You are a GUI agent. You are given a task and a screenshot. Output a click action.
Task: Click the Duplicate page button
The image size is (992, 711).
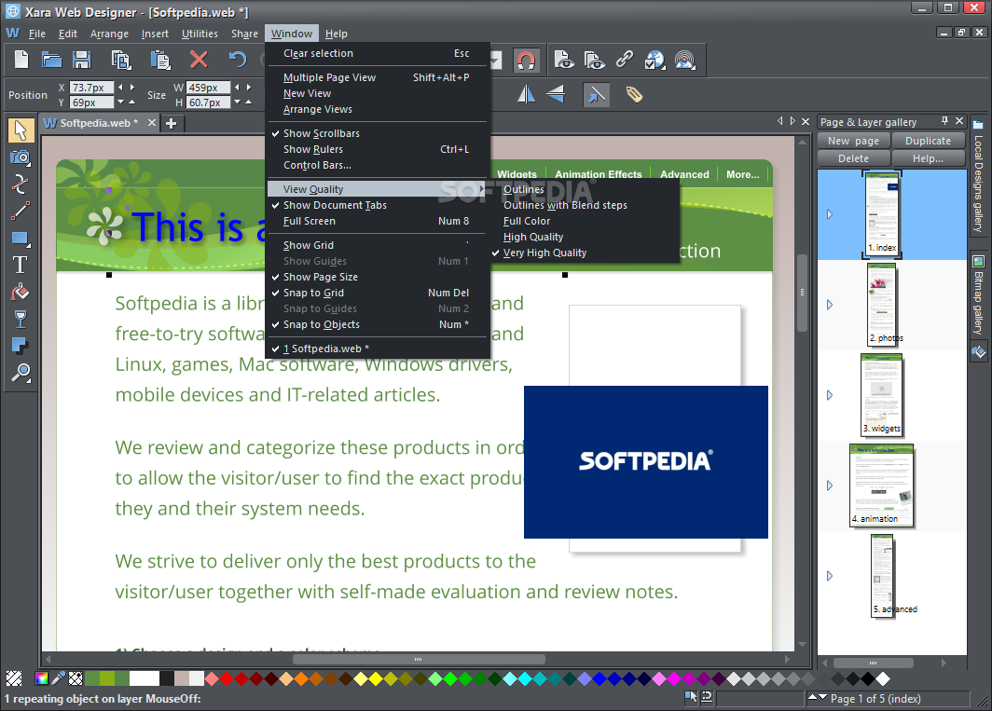928,141
